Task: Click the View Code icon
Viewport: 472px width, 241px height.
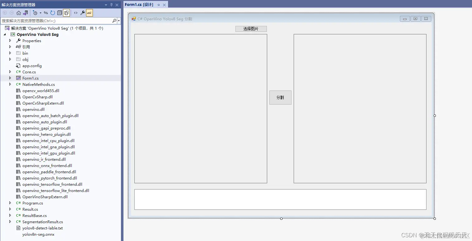Action: point(76,13)
